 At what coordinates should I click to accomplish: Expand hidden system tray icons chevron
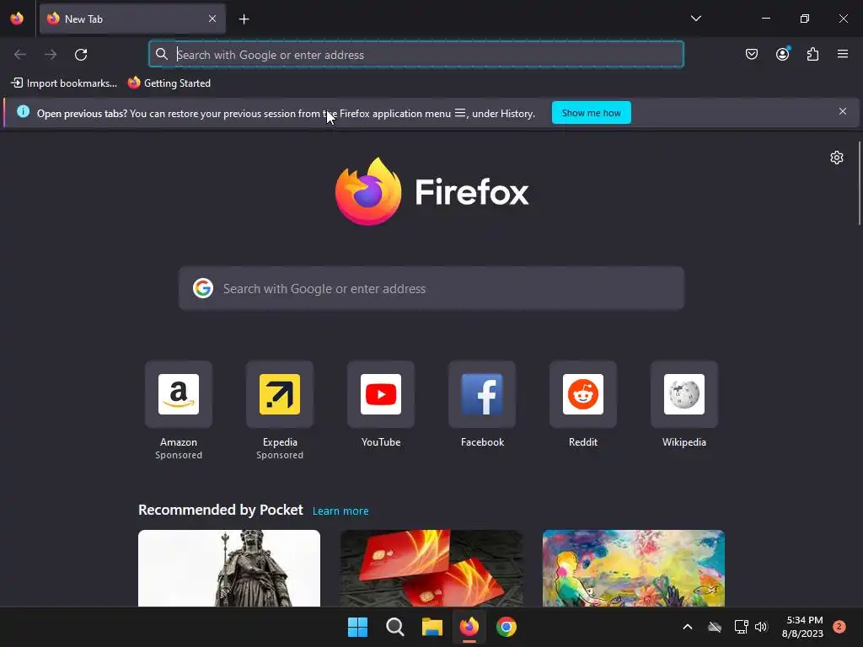(688, 627)
